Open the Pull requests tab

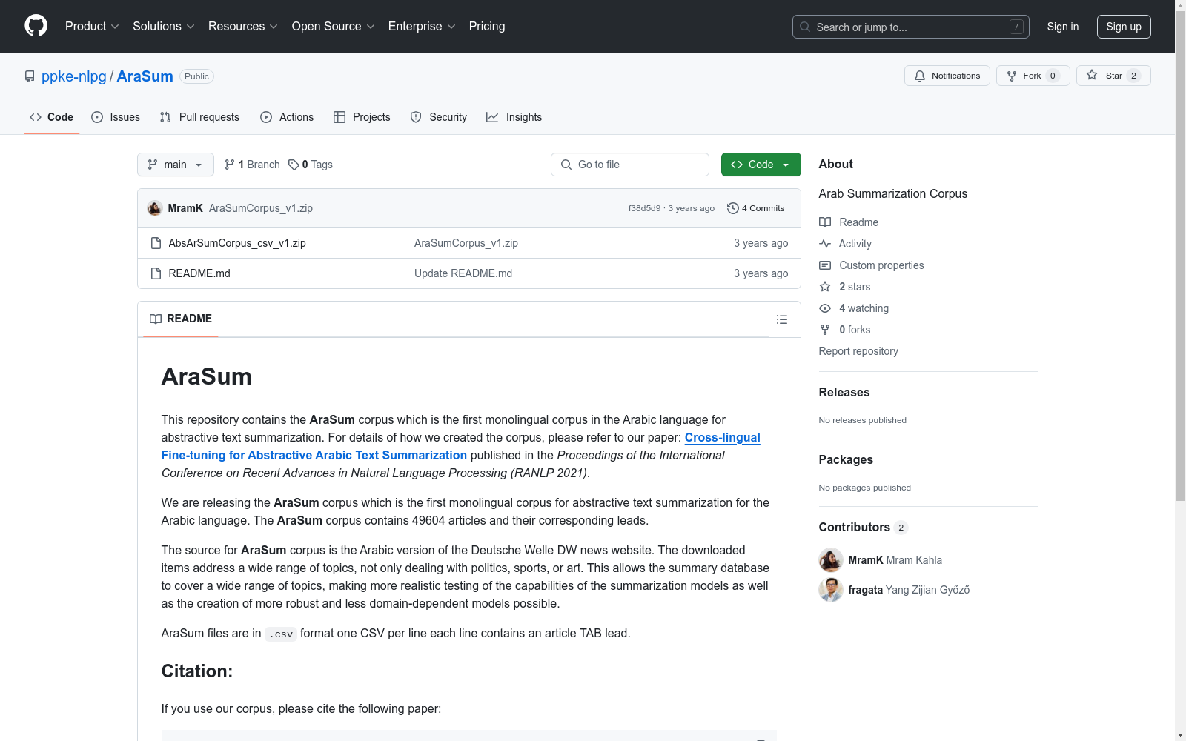(199, 117)
